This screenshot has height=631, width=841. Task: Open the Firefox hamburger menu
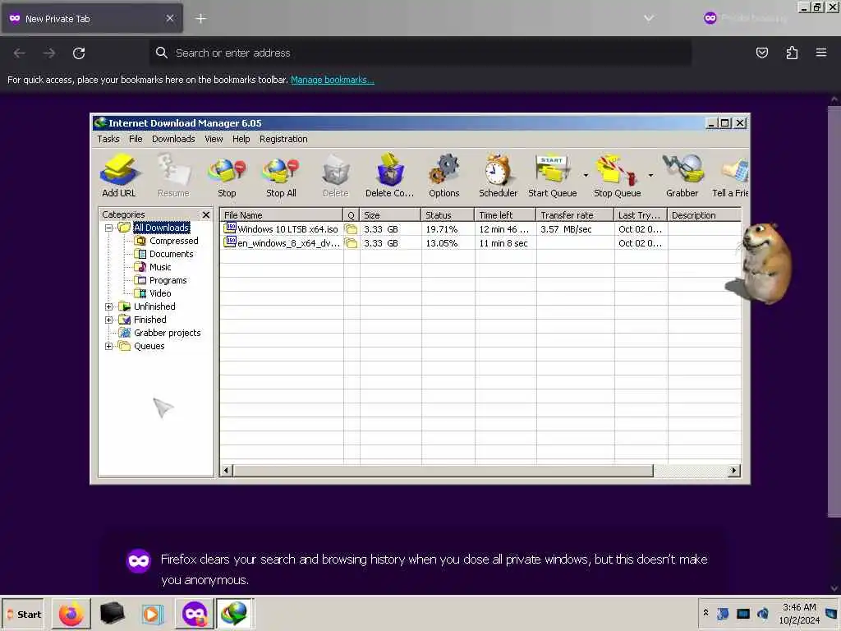click(x=821, y=53)
